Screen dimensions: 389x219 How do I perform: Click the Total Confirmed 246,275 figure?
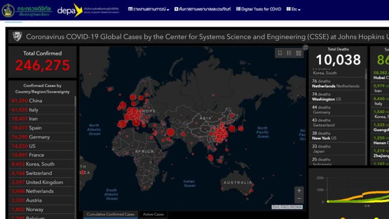pos(42,65)
